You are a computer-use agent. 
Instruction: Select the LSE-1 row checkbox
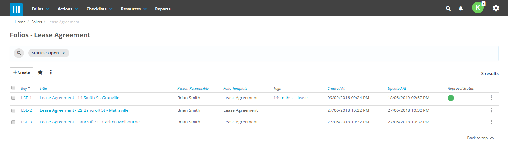[13, 98]
